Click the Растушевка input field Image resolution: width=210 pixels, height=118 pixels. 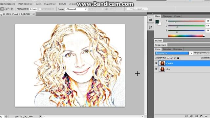pyautogui.click(x=33, y=9)
